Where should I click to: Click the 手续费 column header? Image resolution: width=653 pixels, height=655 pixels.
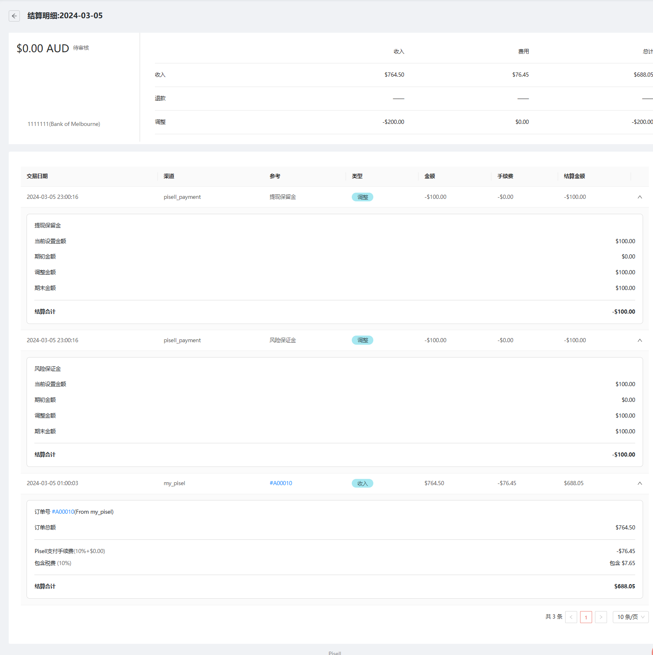[505, 176]
